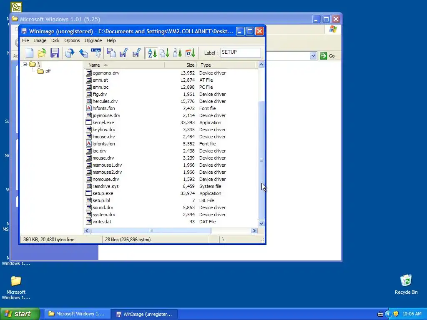The height and width of the screenshot is (320, 427).
Task: Open the Image menu
Action: 40,40
